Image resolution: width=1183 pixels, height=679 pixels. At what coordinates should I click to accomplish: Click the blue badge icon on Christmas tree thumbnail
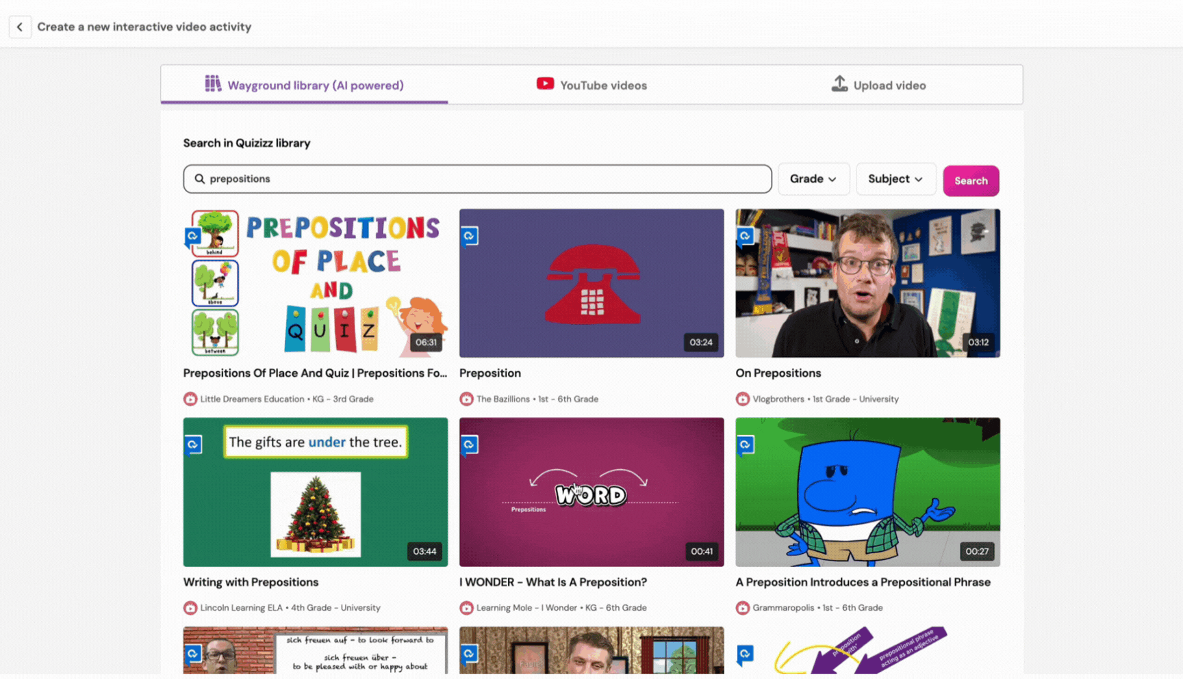point(193,445)
